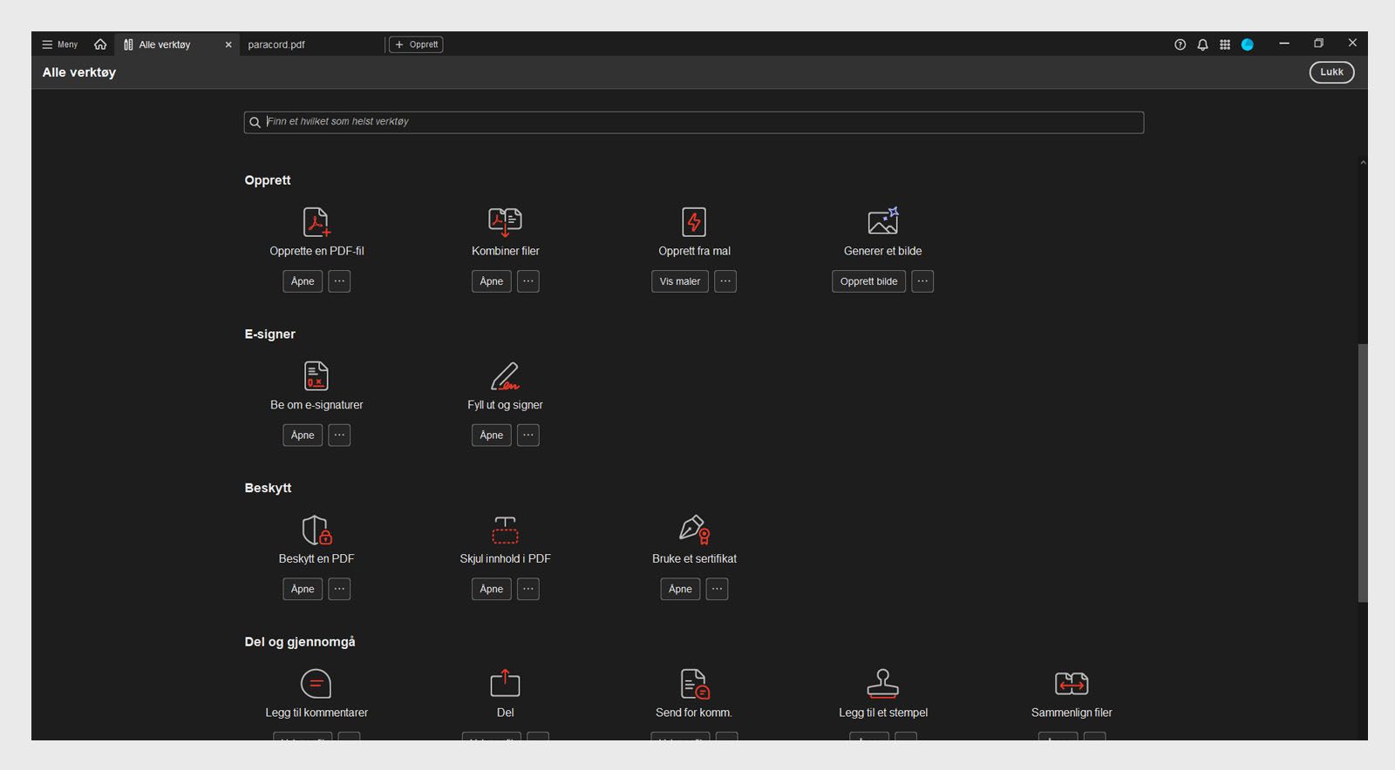Screen dimensions: 1395x770
Task: Expand more options for Beskytt en PDF
Action: pyautogui.click(x=339, y=590)
